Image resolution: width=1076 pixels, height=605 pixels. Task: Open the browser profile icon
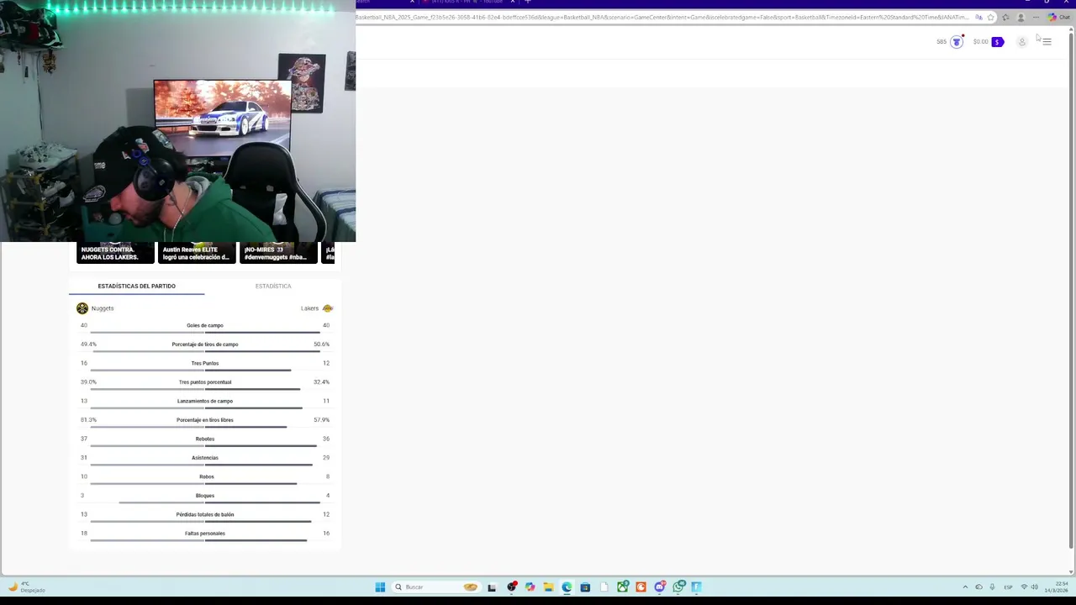(1021, 17)
